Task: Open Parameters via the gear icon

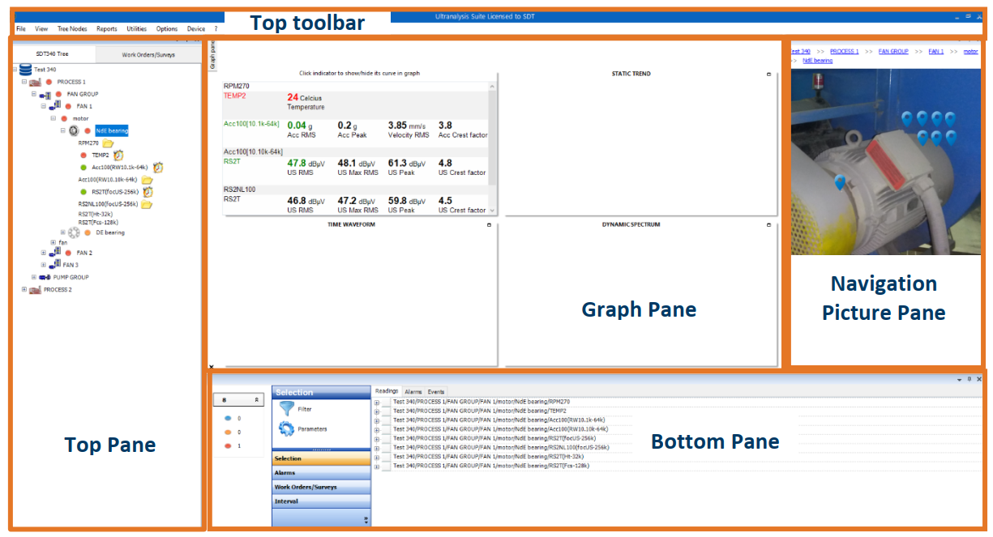Action: click(285, 428)
